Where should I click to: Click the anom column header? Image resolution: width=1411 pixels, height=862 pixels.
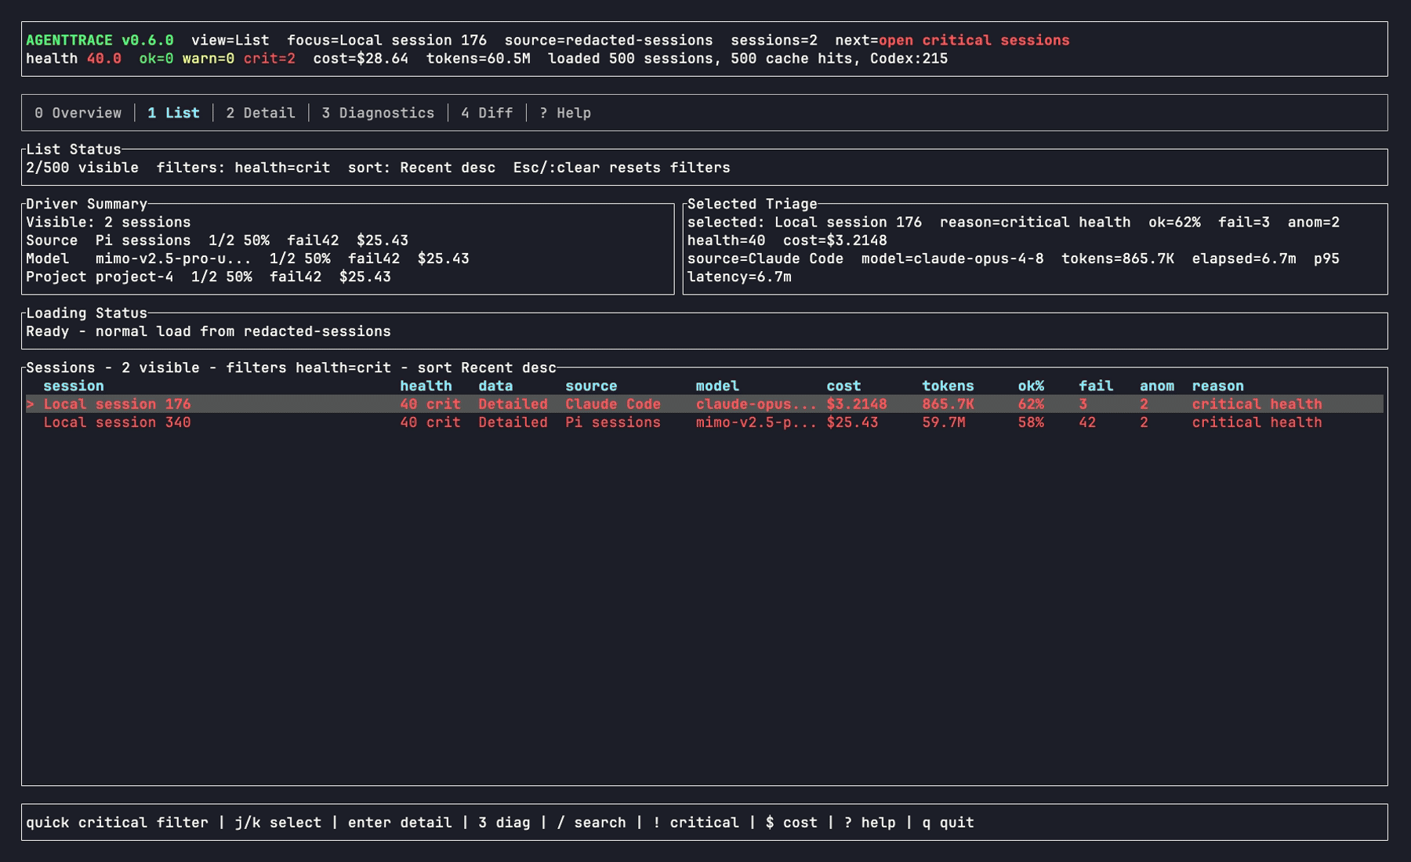pyautogui.click(x=1157, y=386)
